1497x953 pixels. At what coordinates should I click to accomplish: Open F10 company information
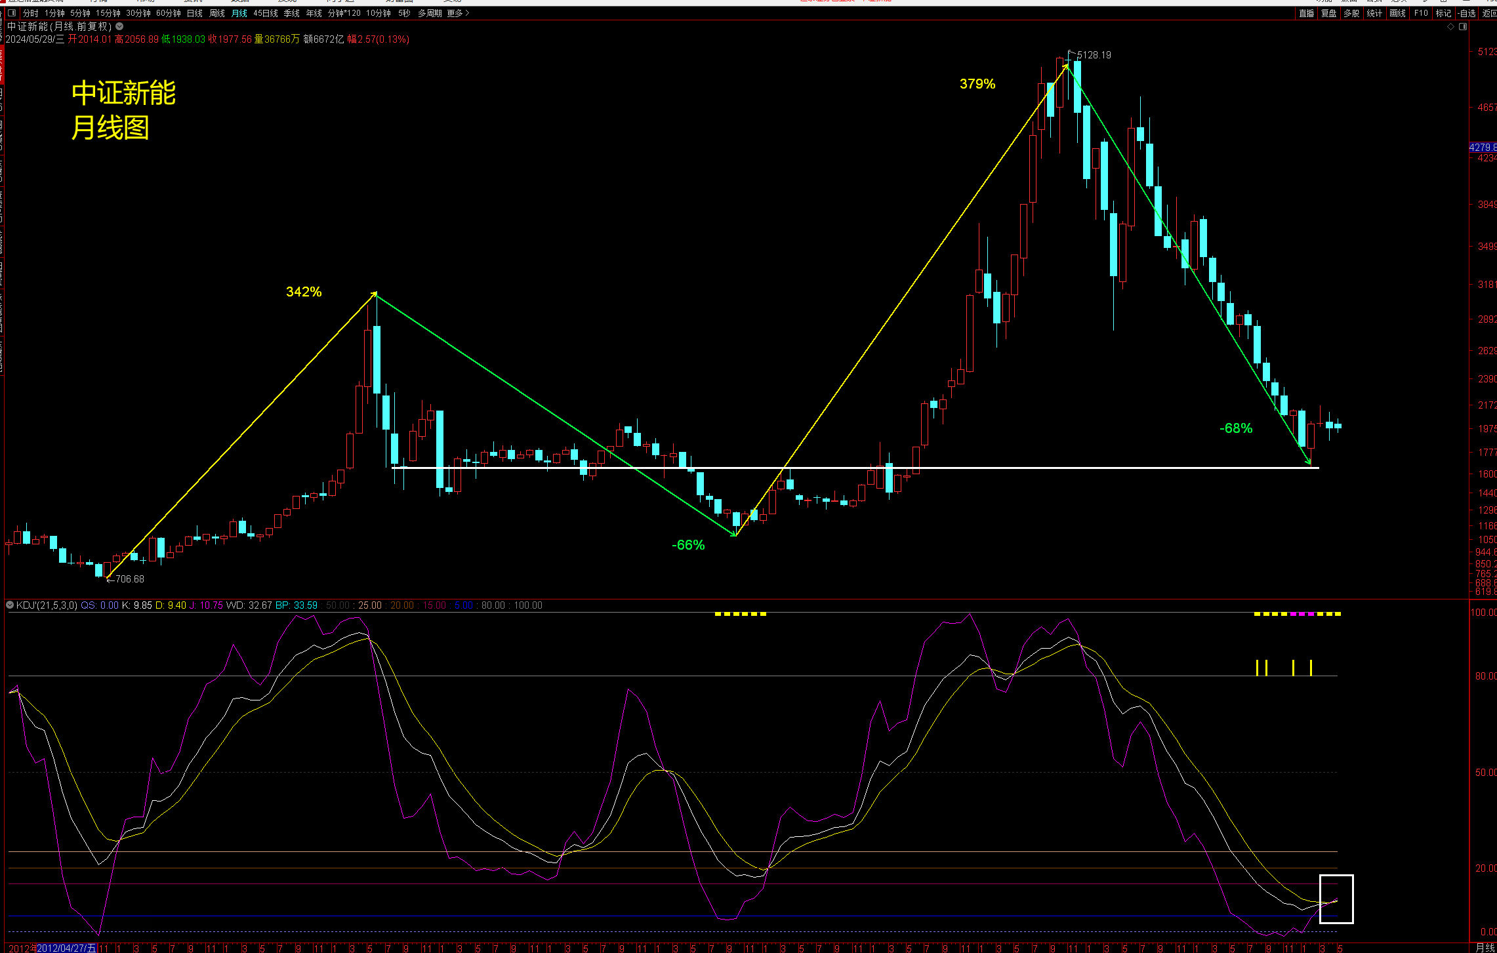[1421, 13]
